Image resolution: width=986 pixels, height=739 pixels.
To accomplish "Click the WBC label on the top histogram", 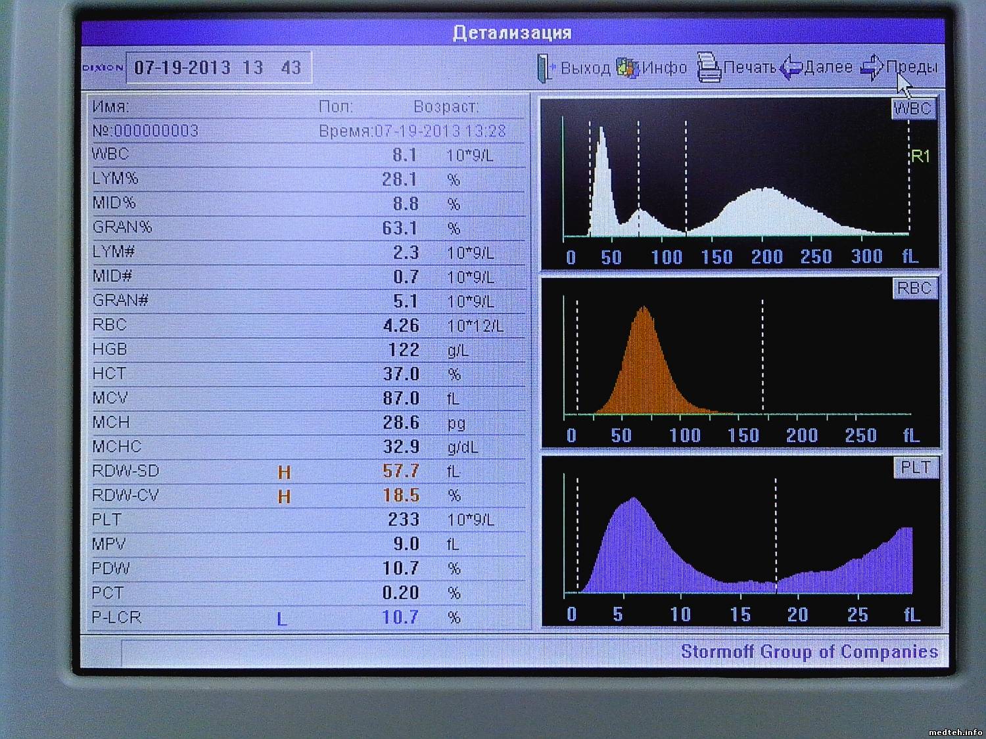I will (912, 109).
